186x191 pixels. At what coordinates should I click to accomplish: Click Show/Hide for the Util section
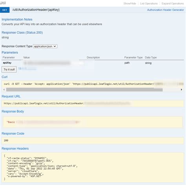pyautogui.click(x=130, y=4)
